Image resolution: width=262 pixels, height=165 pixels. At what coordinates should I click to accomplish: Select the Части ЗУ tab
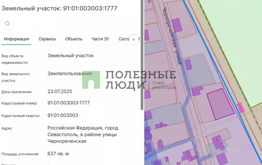[x=100, y=39]
